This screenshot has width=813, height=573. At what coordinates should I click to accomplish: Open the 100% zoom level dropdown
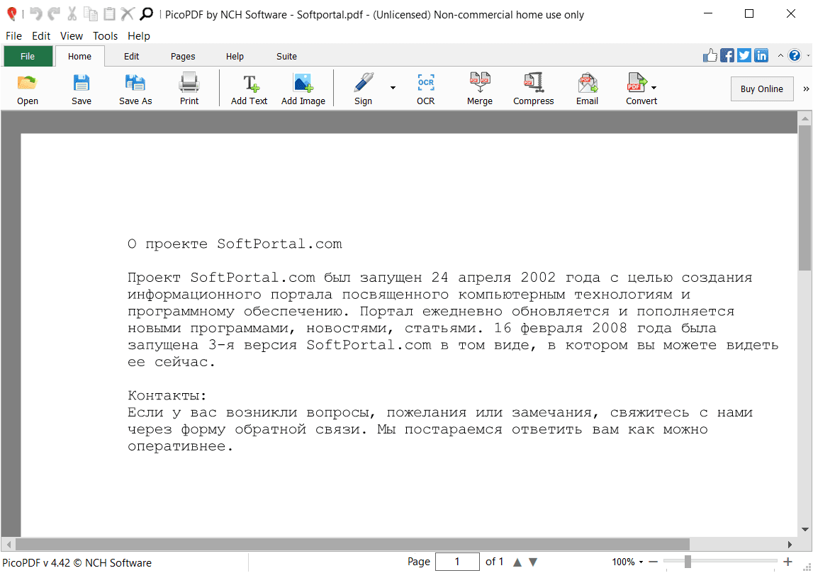tap(641, 562)
